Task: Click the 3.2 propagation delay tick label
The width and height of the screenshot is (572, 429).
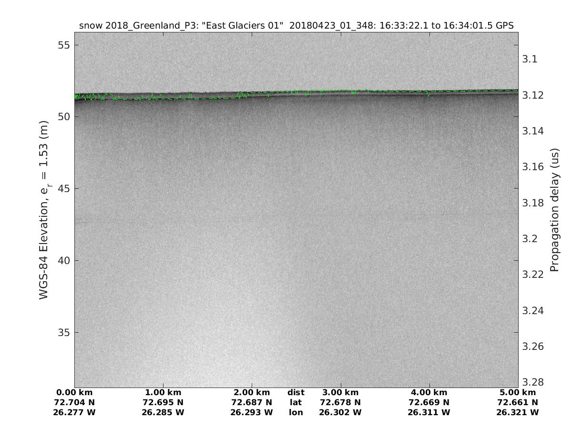Action: pos(530,239)
